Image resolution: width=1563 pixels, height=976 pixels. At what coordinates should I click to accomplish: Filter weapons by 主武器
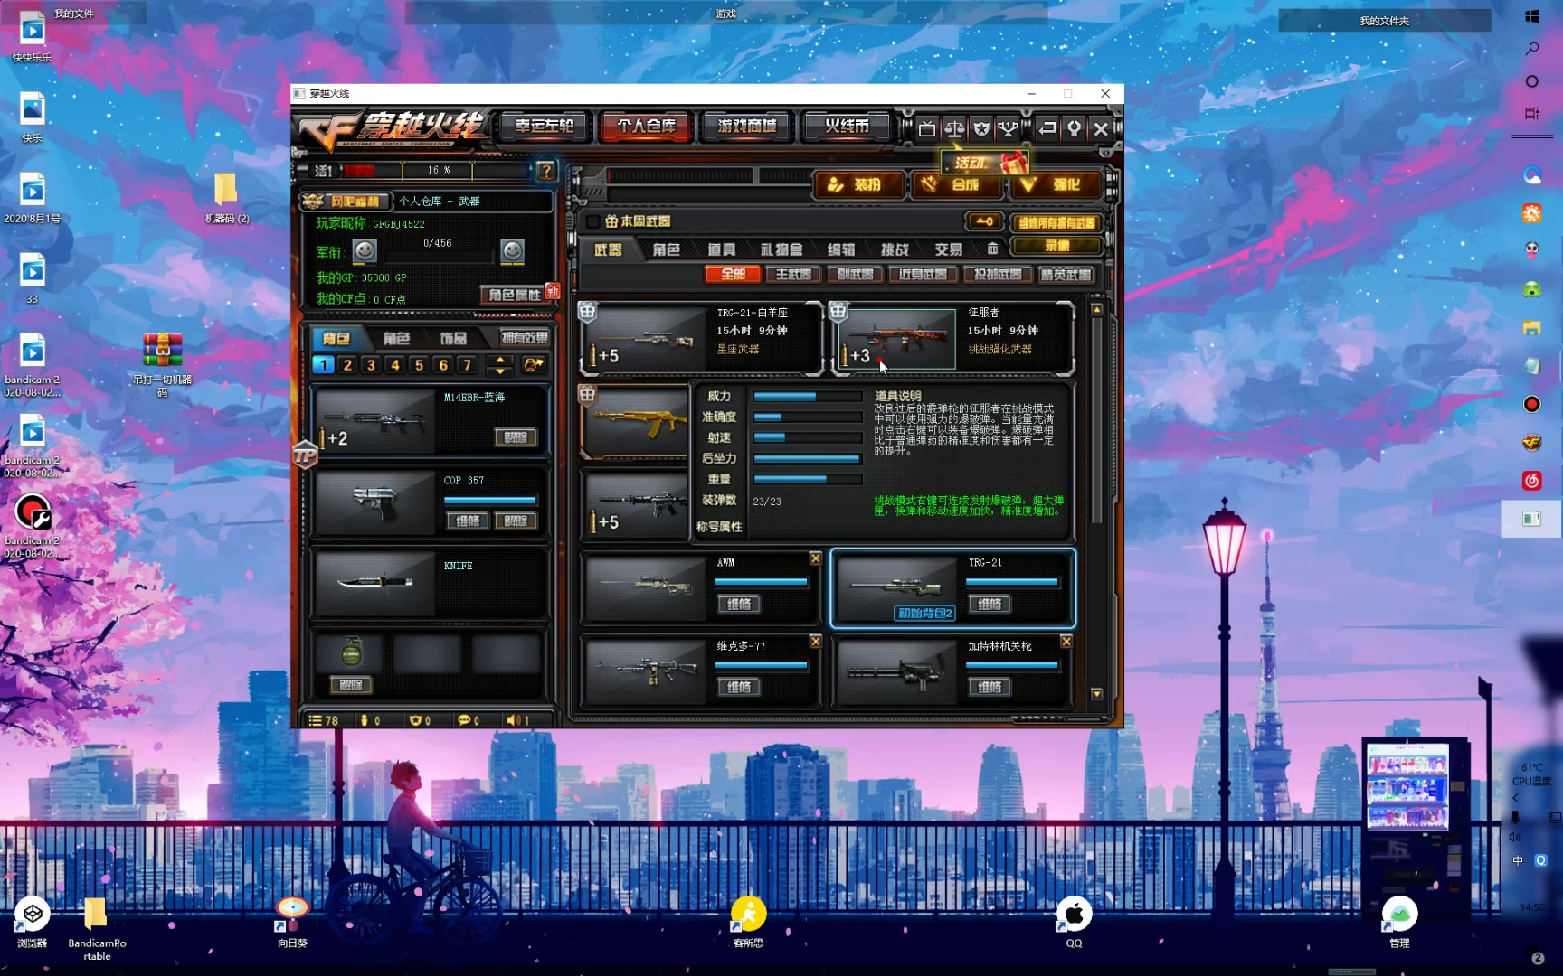pos(793,274)
